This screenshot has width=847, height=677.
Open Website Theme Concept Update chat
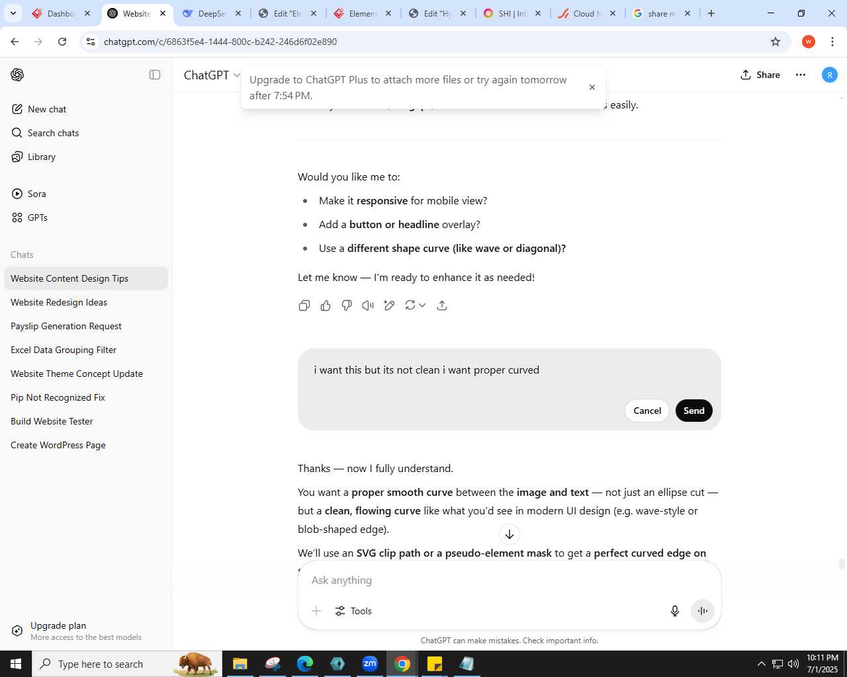(86, 374)
